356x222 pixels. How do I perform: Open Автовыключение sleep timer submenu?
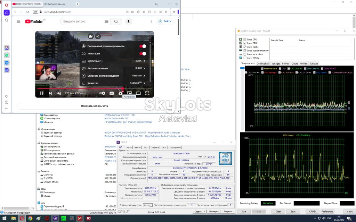[114, 68]
